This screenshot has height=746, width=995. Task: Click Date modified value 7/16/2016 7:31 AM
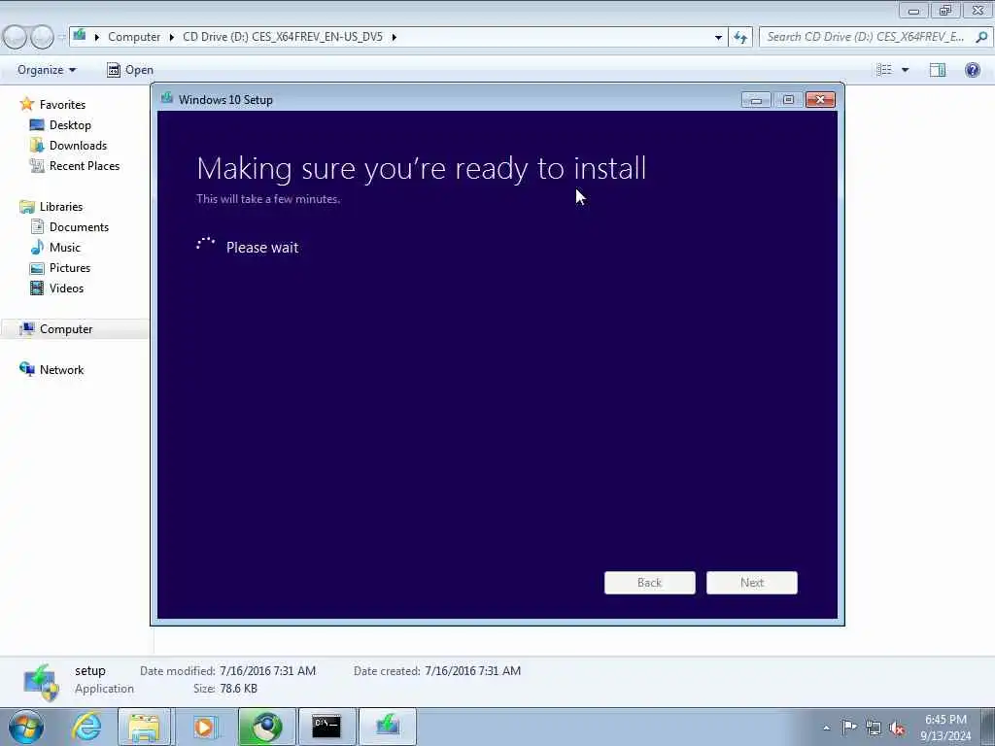pos(267,670)
